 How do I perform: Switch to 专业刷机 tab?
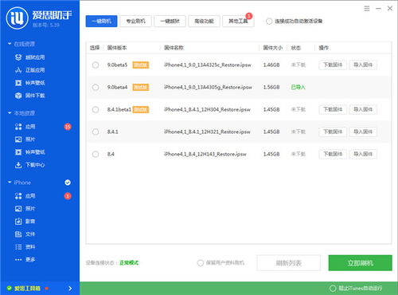click(x=135, y=21)
